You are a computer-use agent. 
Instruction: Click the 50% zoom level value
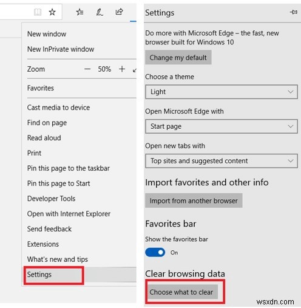click(x=104, y=69)
